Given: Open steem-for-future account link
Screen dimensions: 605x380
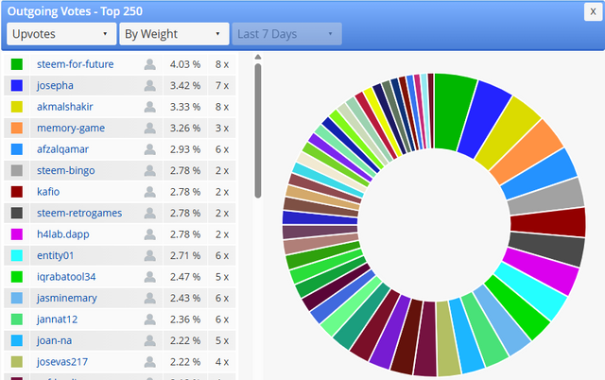Looking at the screenshot, I should (x=76, y=64).
